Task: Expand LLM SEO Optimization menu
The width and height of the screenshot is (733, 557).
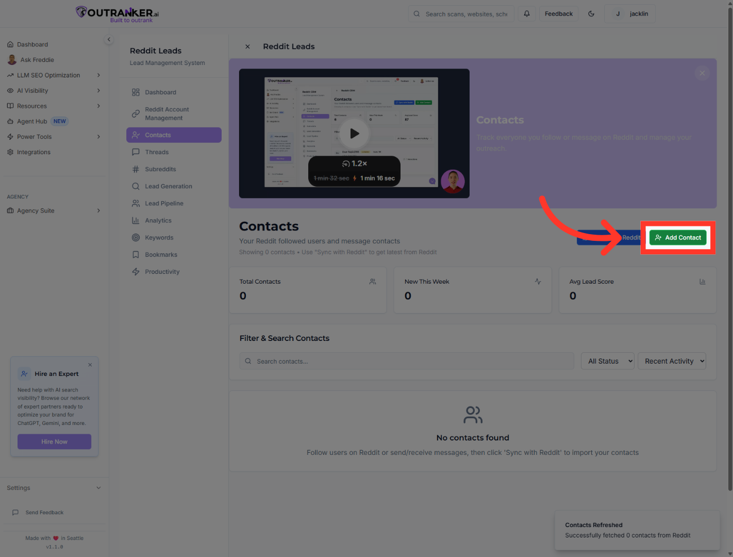Action: point(54,75)
